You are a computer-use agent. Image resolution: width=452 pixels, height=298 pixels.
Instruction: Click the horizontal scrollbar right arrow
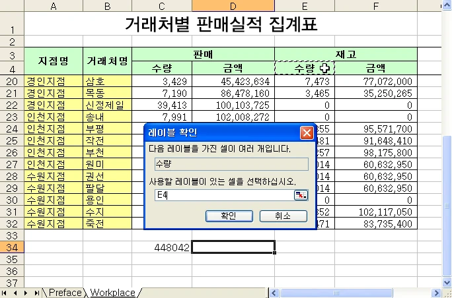(437, 293)
